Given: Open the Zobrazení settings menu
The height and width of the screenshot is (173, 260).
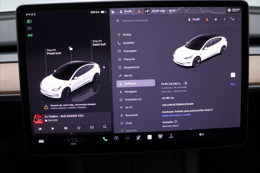Looking at the screenshot, I should tap(127, 51).
